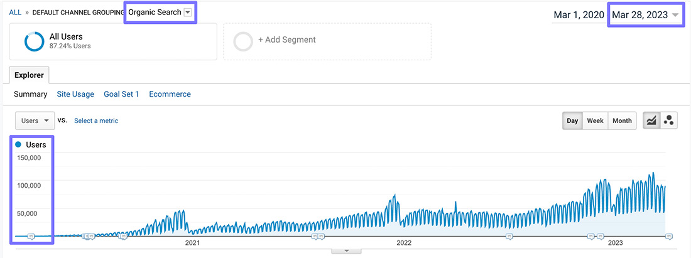Screen dimensions: 691x258
Task: Open the date range dropdown arrow
Action: point(675,15)
